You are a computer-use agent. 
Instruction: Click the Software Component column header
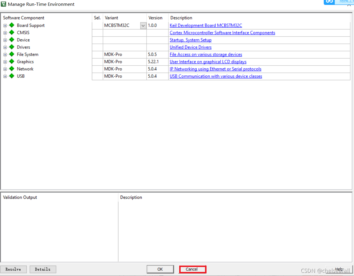click(24, 18)
